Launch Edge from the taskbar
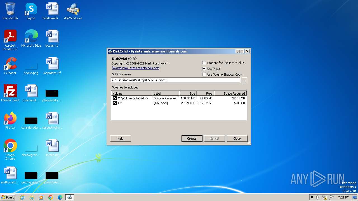358x201 pixels. point(60,197)
